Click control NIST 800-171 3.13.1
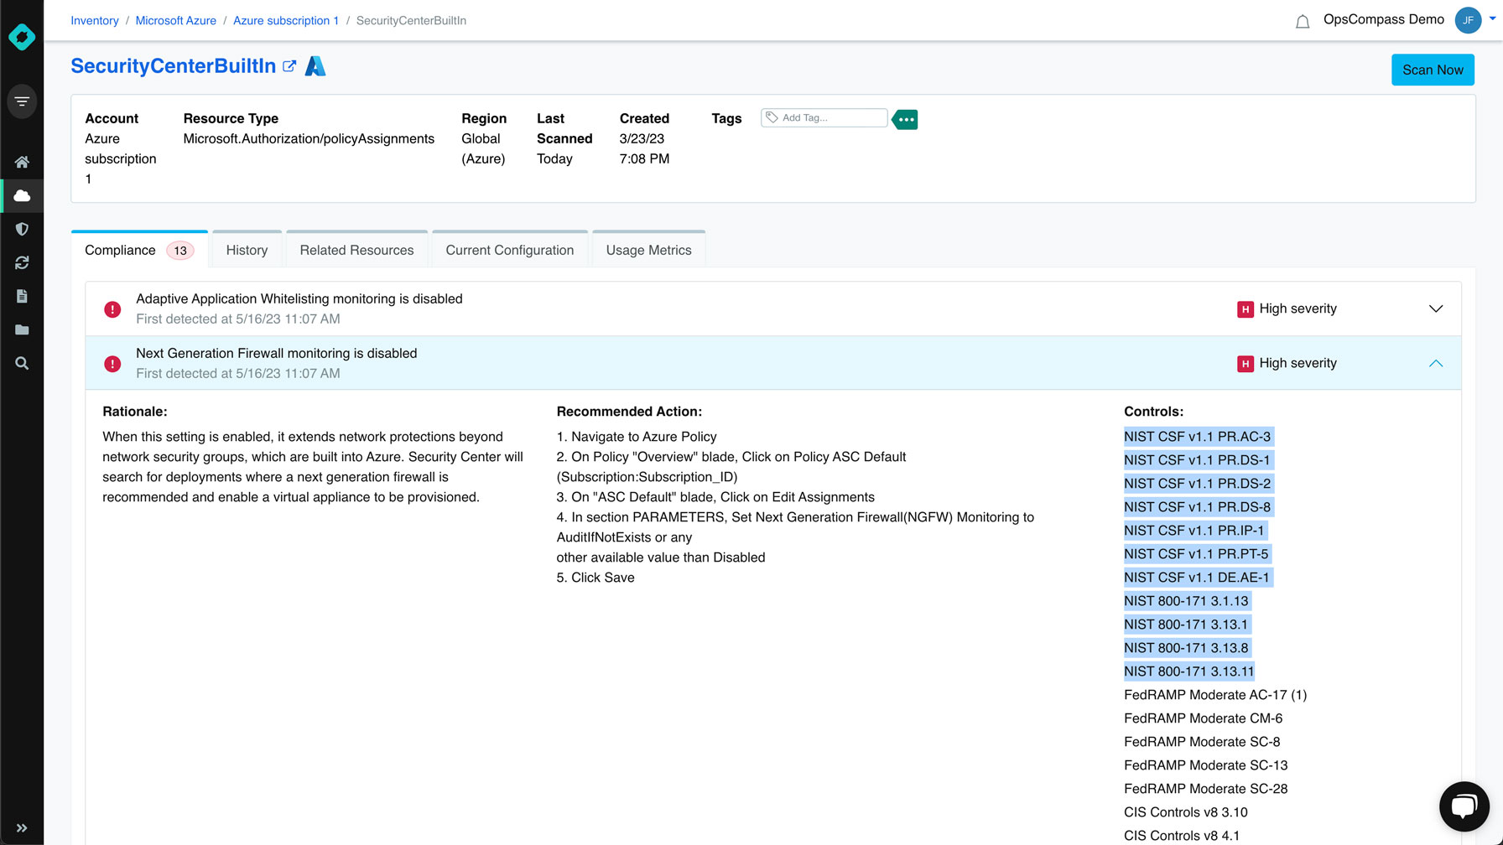This screenshot has width=1503, height=845. (1187, 625)
